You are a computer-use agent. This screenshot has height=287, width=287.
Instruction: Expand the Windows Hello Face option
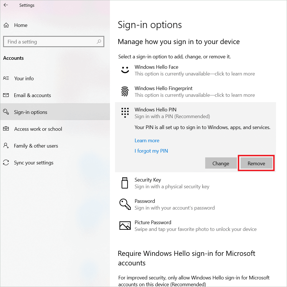195,70
